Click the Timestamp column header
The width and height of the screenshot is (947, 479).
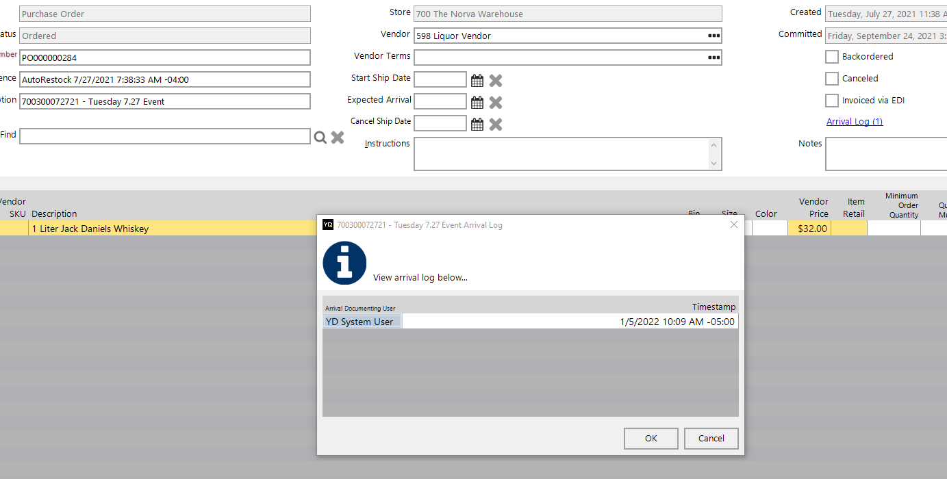click(714, 307)
